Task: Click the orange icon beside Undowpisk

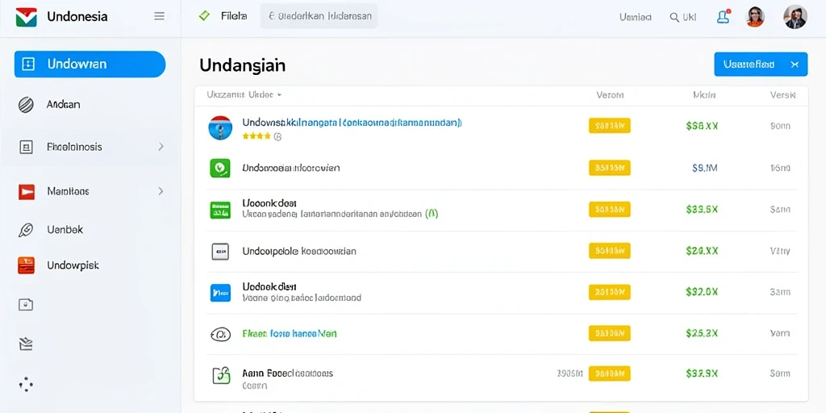Action: pos(26,265)
